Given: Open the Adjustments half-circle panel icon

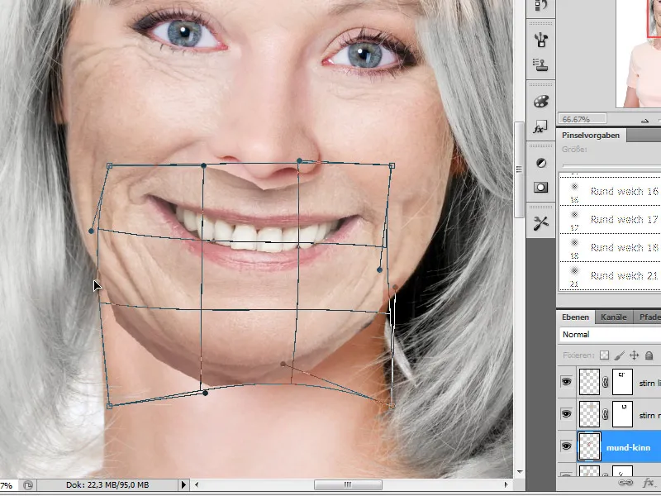Looking at the screenshot, I should click(541, 163).
